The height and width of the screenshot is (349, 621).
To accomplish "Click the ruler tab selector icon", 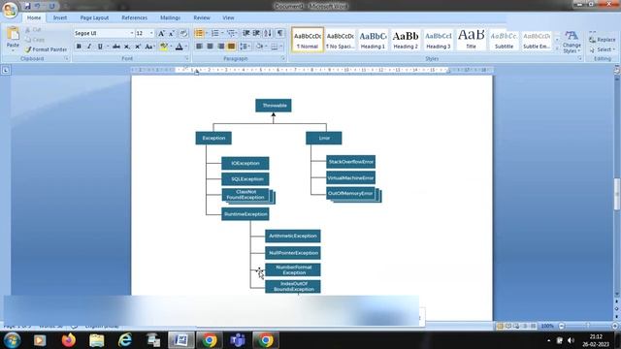I will (x=6, y=71).
